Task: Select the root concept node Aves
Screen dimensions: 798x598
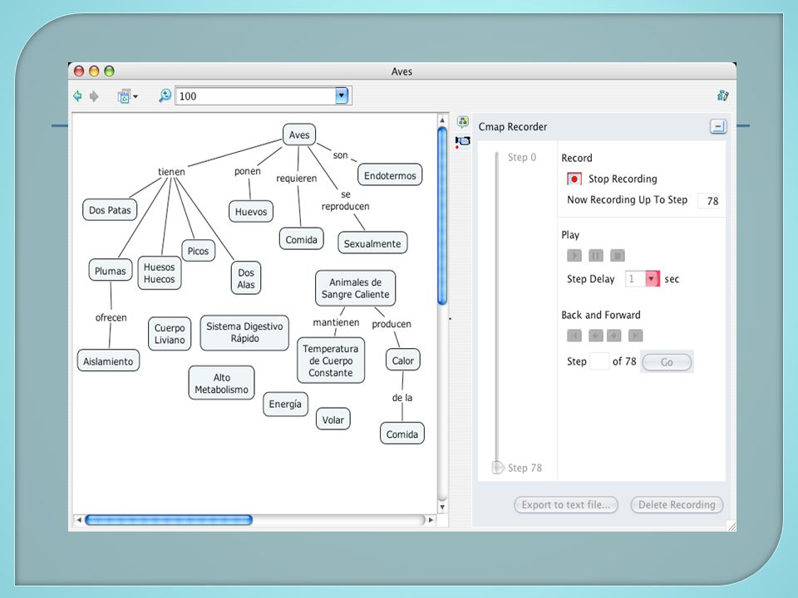Action: pos(299,135)
